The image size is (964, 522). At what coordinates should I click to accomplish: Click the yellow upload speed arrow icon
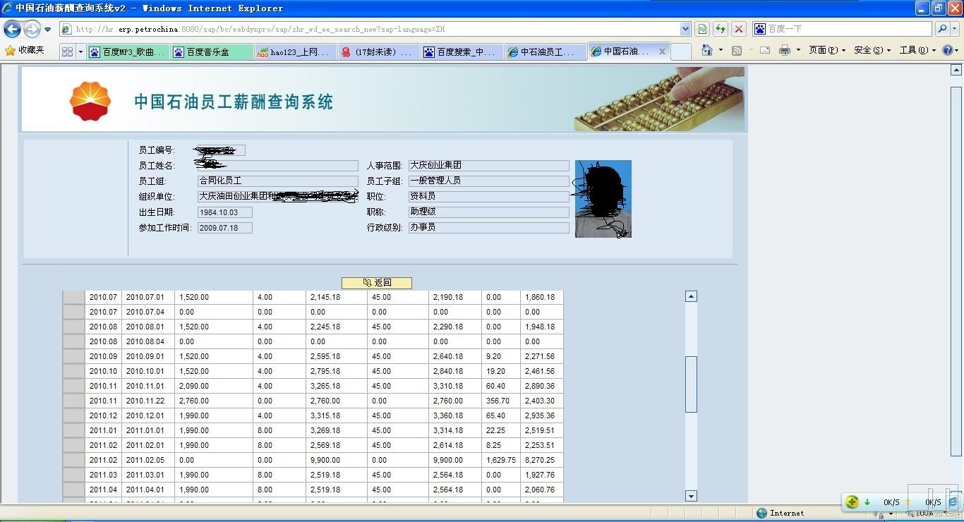click(x=908, y=502)
